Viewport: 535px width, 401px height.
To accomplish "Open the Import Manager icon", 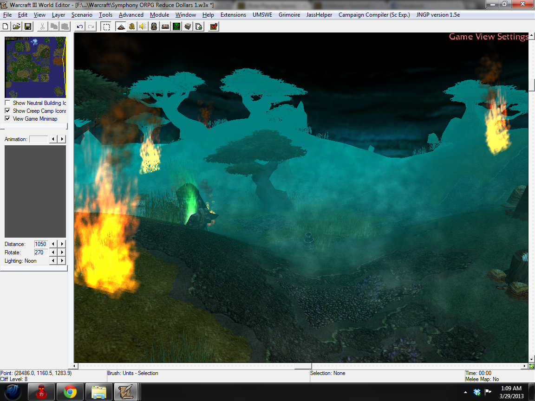I will tap(199, 26).
